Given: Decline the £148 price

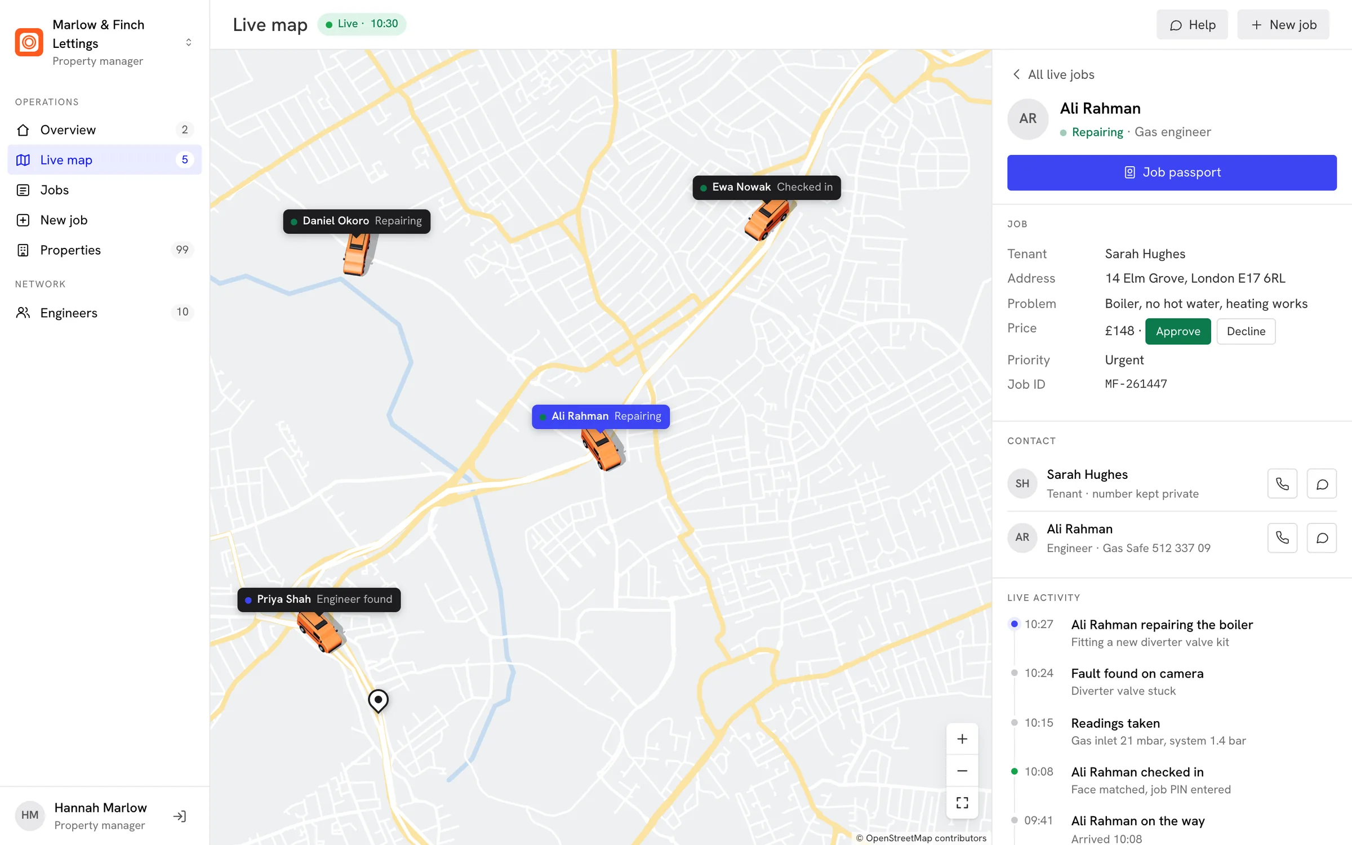Looking at the screenshot, I should click(x=1246, y=331).
